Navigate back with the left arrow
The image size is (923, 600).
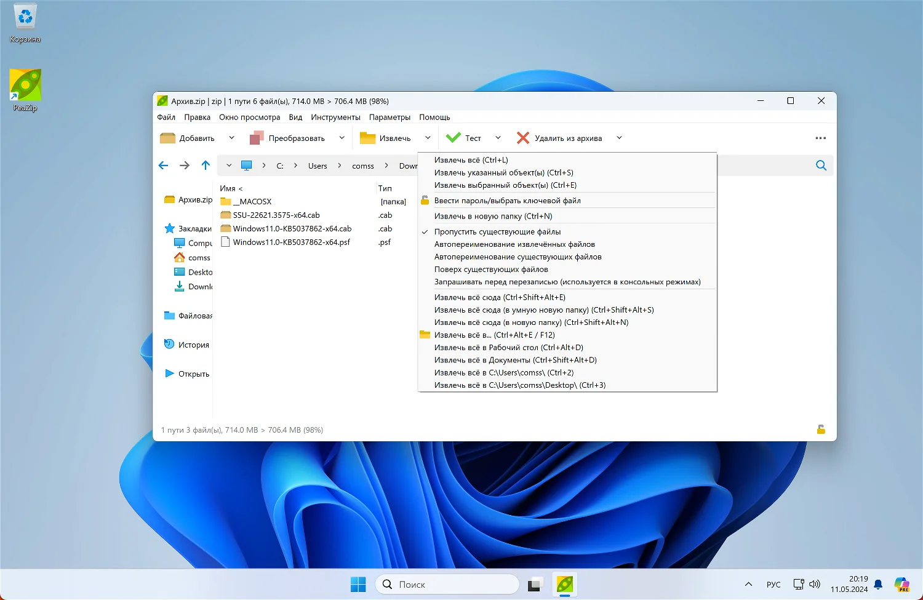(163, 166)
